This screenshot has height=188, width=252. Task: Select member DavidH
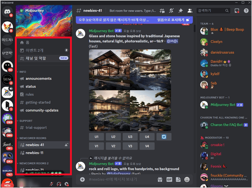224,63
